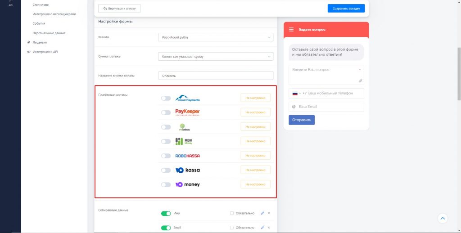Turn on the PayKeeper payment toggle
The width and height of the screenshot is (461, 233).
pos(166,112)
